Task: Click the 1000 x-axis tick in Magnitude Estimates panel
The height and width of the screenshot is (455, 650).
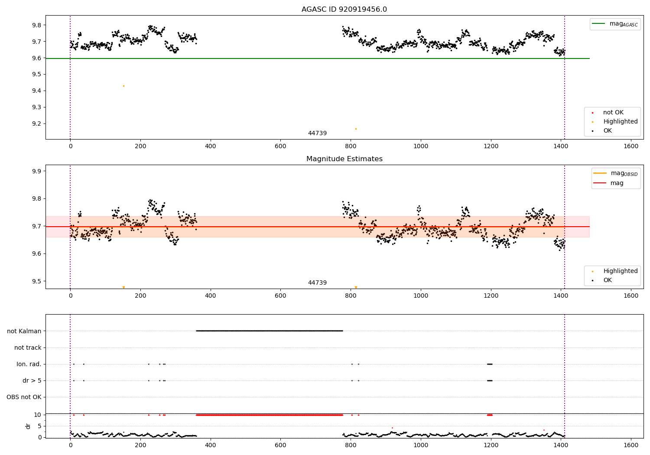Action: [421, 296]
